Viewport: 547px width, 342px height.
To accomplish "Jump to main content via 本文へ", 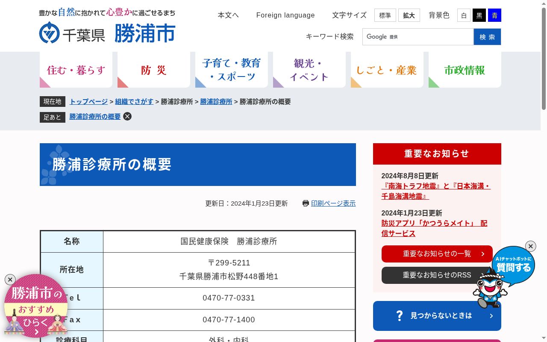I will coord(228,15).
